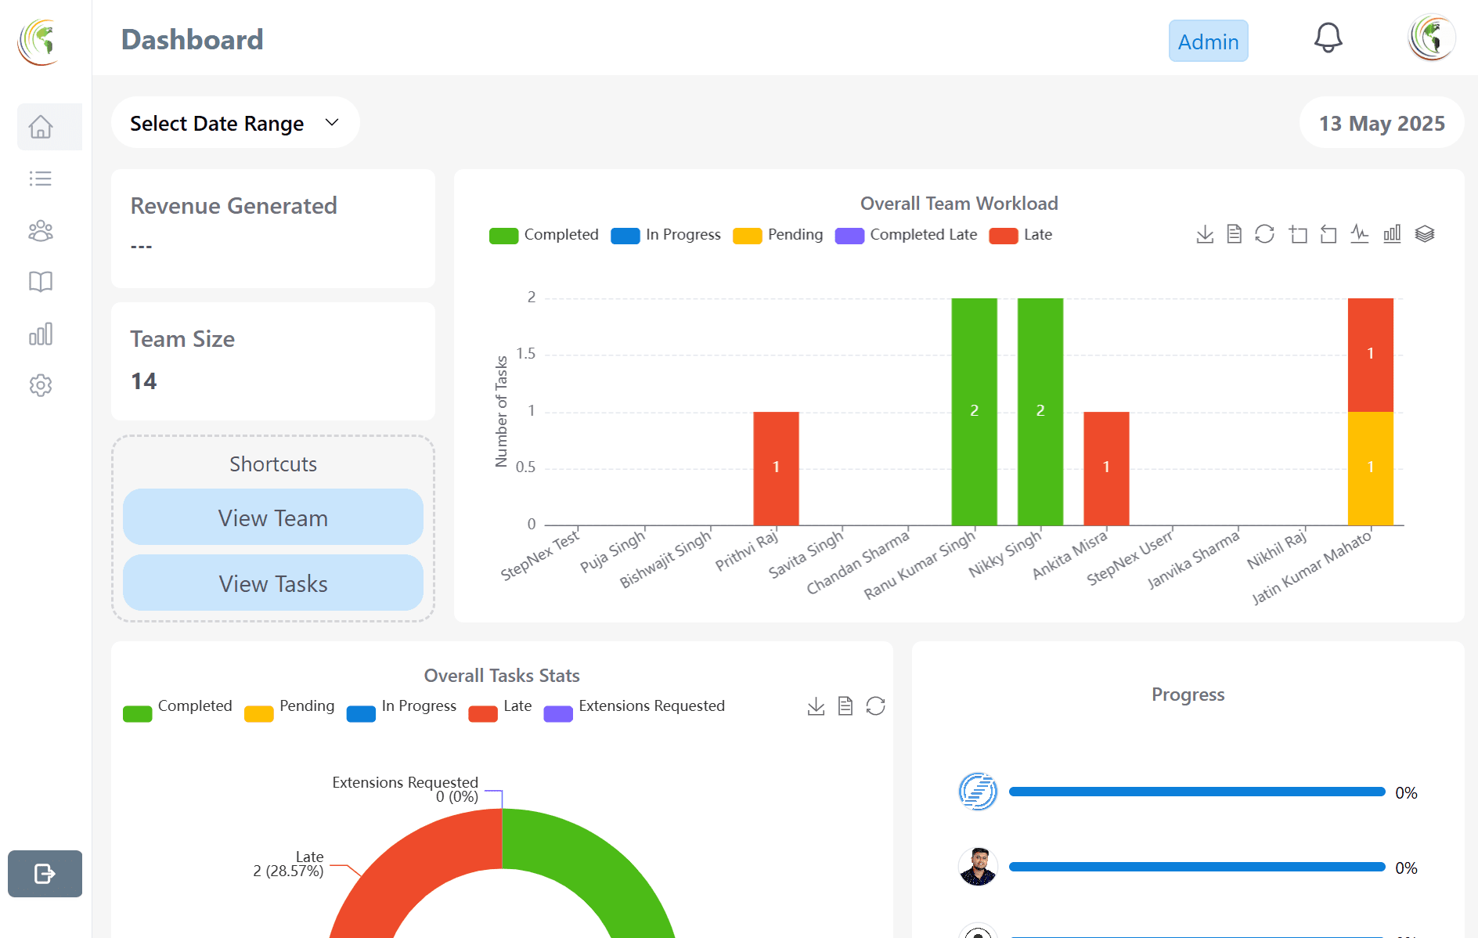Click the View Team shortcut button
Viewport: 1478px width, 938px height.
273,518
